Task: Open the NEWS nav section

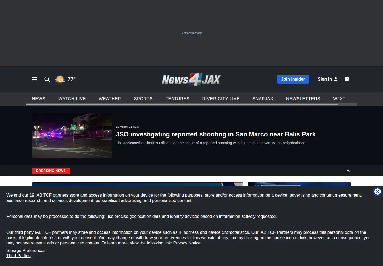Action: [x=39, y=99]
